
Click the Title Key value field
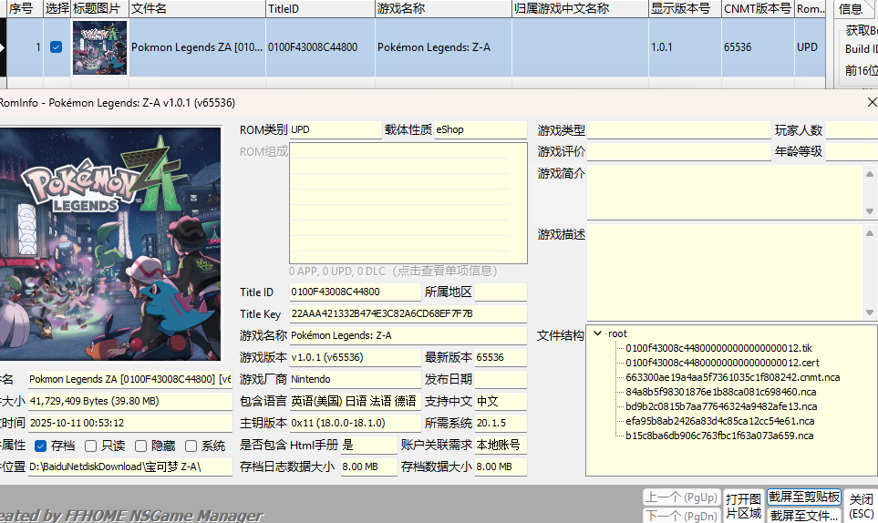point(408,313)
